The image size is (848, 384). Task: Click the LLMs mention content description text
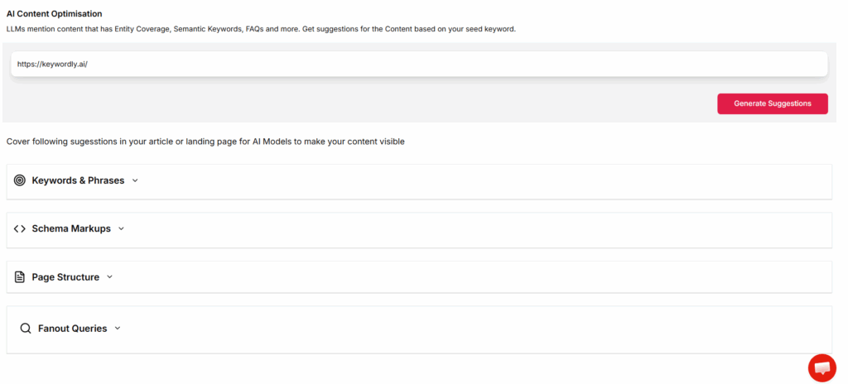(261, 29)
